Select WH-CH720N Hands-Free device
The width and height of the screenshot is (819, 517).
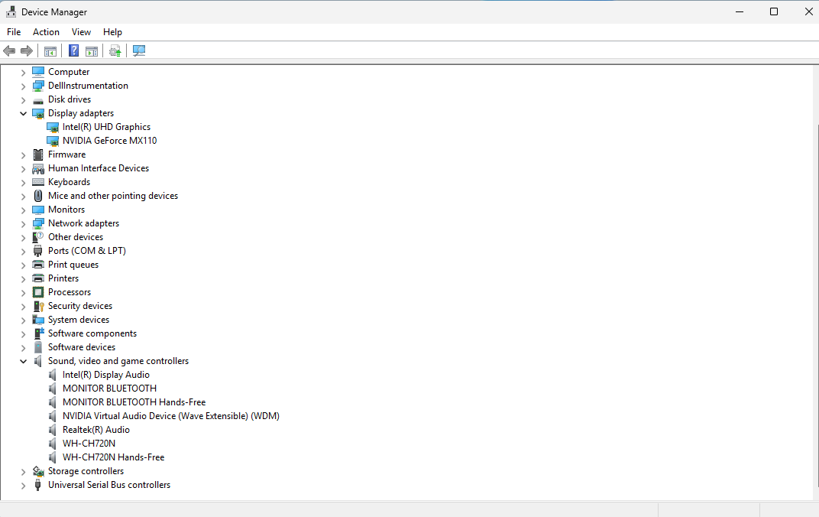(x=113, y=457)
